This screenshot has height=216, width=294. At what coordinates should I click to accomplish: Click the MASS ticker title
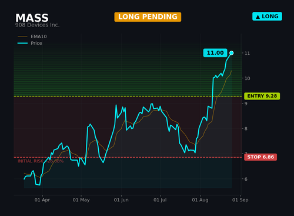pos(32,18)
